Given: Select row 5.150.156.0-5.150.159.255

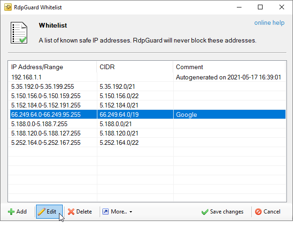Looking at the screenshot, I should click(147, 96).
